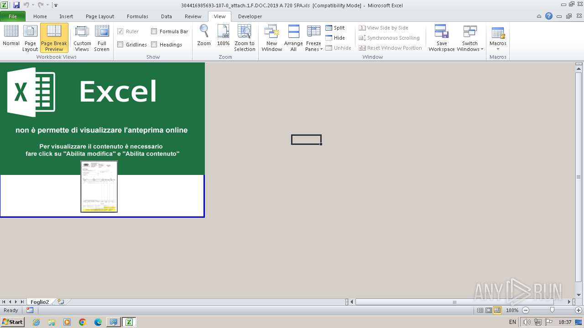Open the Zoom dialog magnifier

click(204, 36)
